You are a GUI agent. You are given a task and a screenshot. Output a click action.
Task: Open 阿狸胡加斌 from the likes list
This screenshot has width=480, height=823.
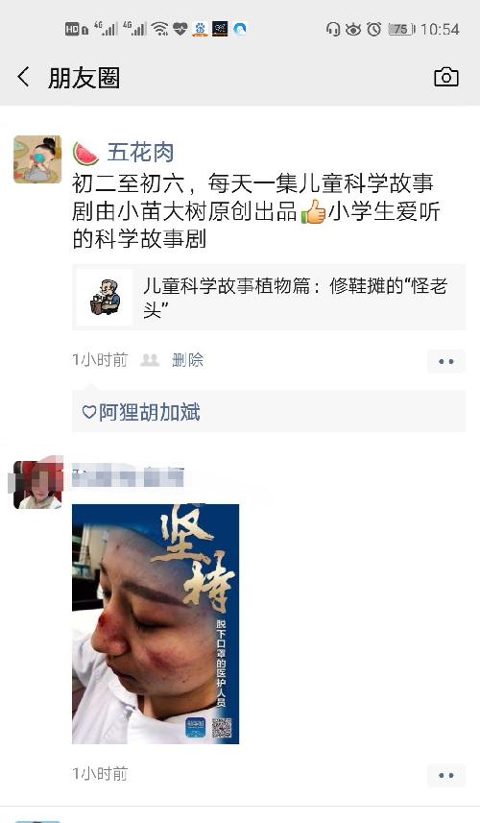(x=150, y=412)
